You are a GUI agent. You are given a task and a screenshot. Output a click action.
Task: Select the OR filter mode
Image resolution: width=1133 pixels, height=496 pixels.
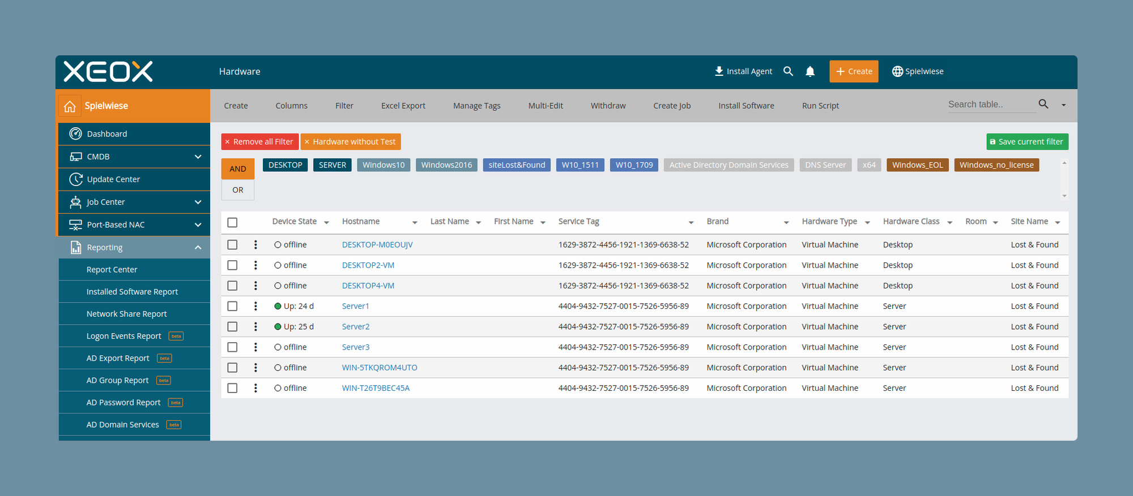238,190
